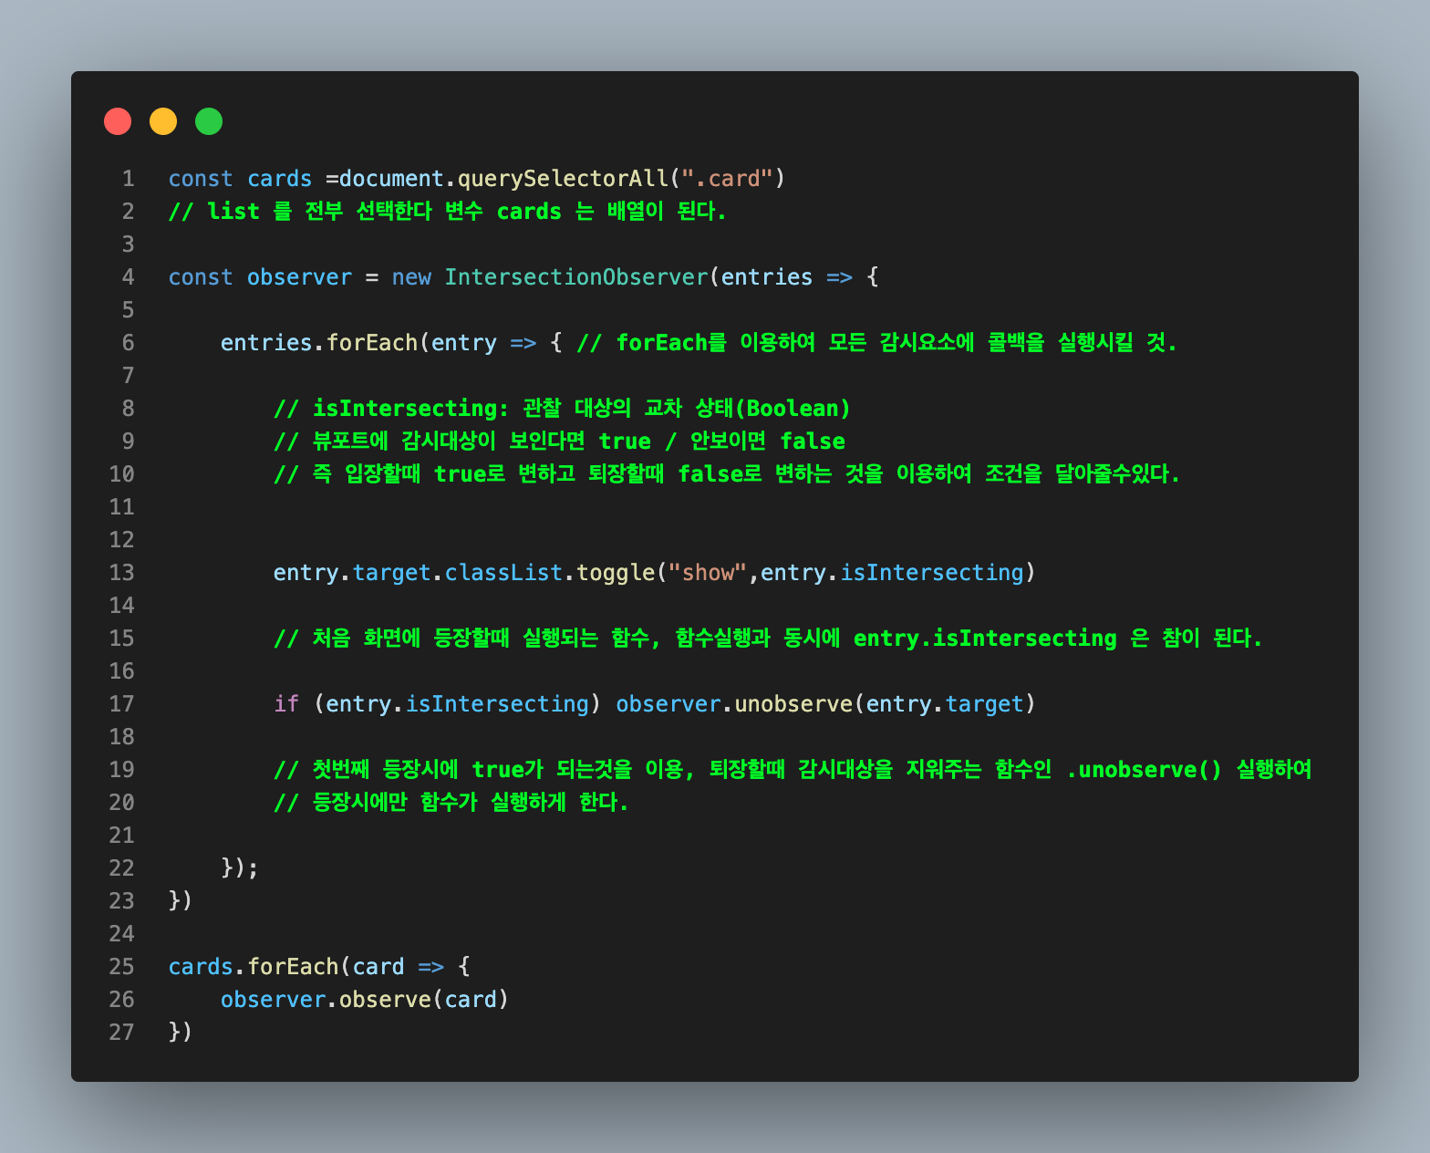This screenshot has width=1430, height=1153.
Task: Click the "new" keyword on line 4
Action: [411, 277]
